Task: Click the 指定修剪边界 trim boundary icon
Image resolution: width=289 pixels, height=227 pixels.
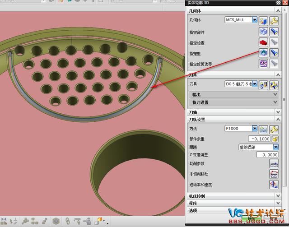Action: coord(263,63)
